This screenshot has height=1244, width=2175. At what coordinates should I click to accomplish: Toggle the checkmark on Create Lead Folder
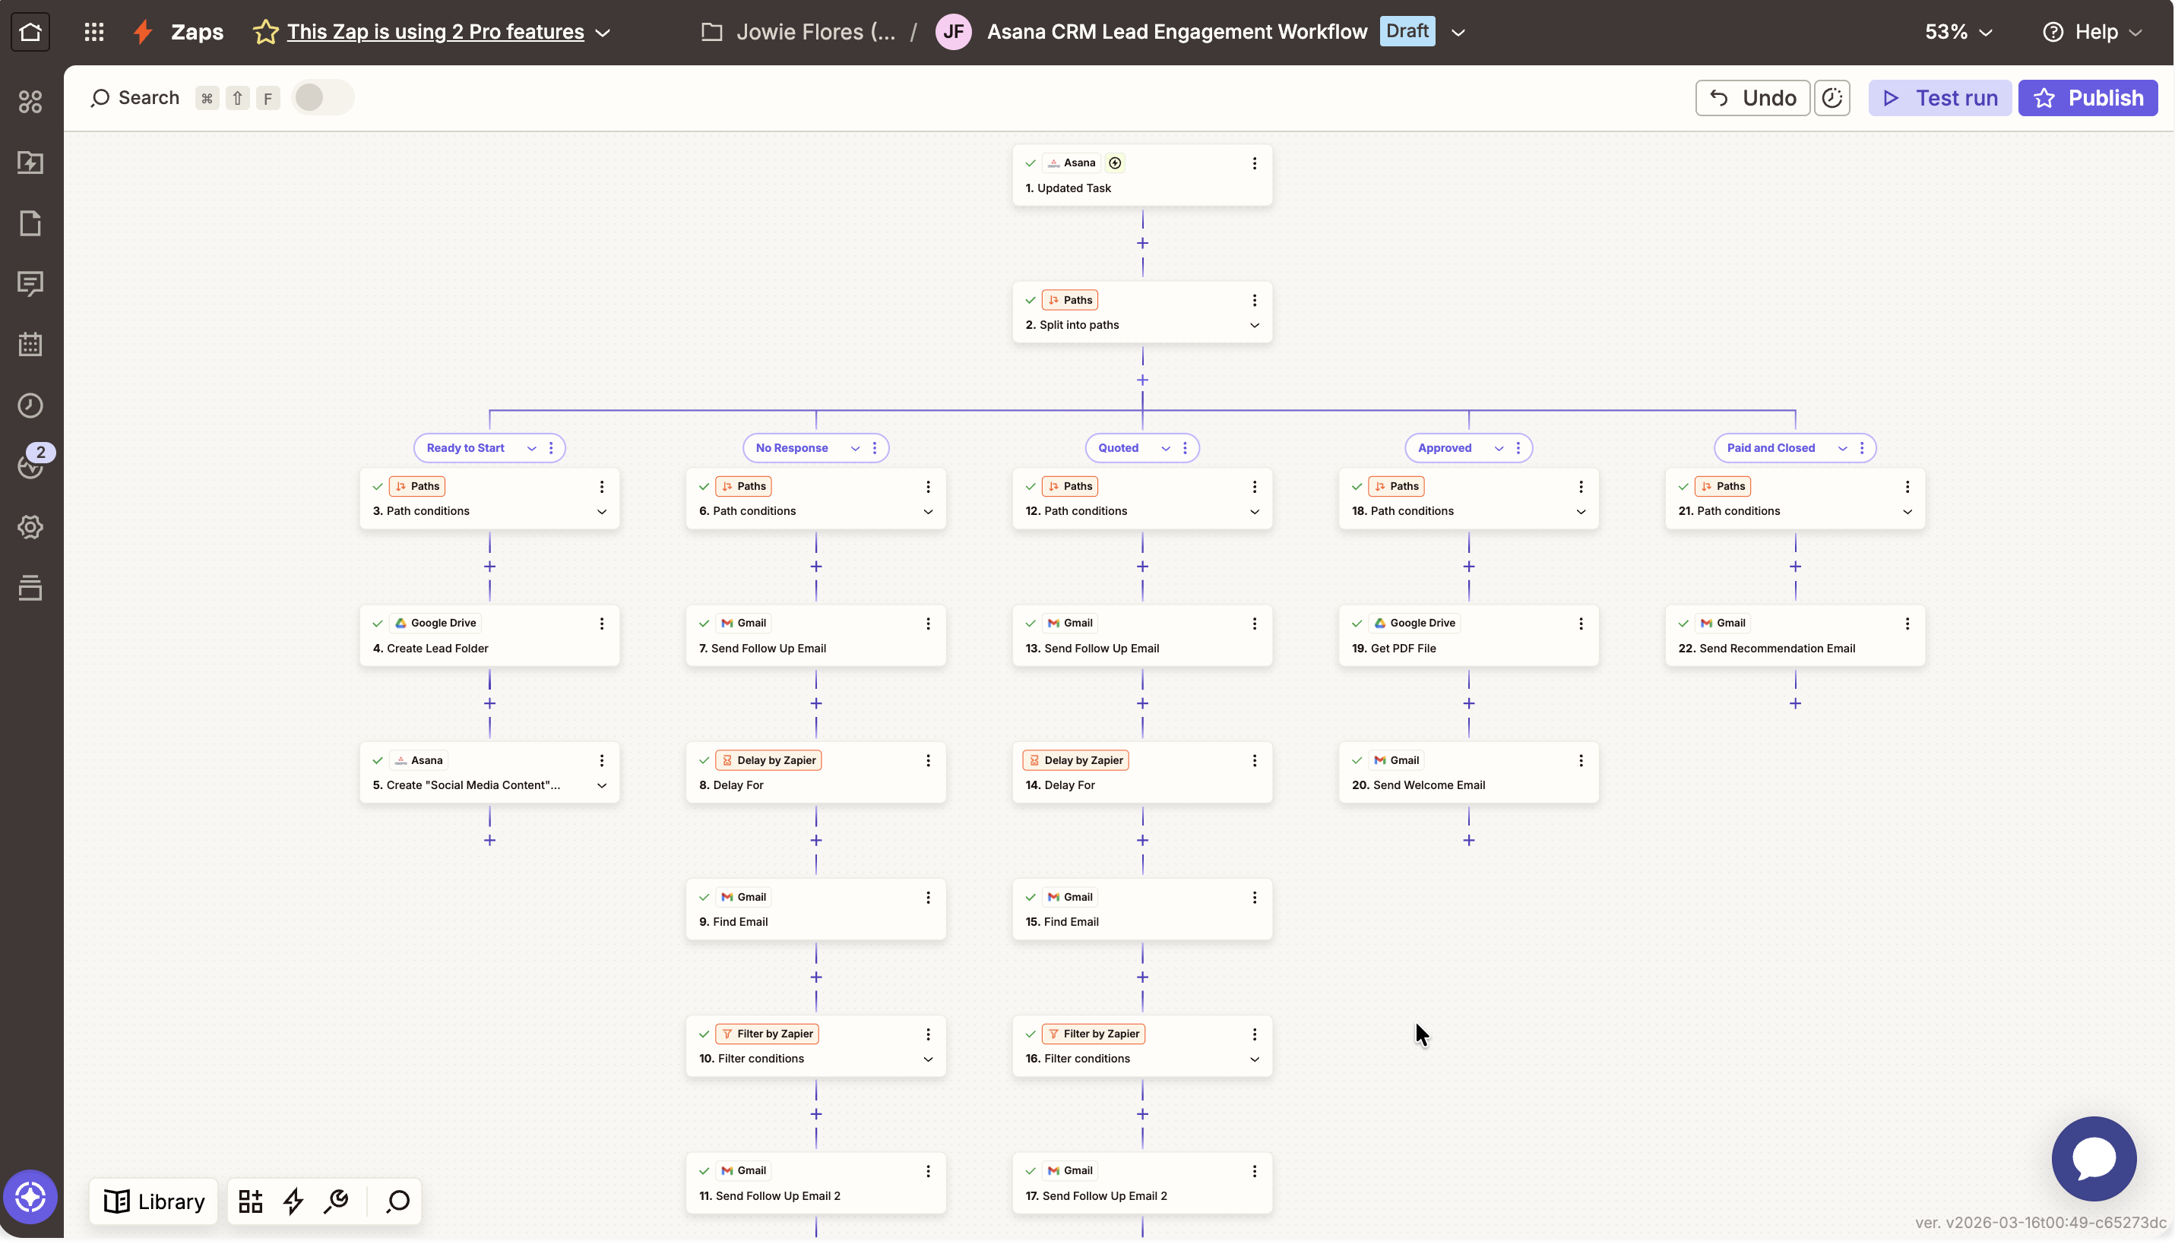(x=378, y=623)
